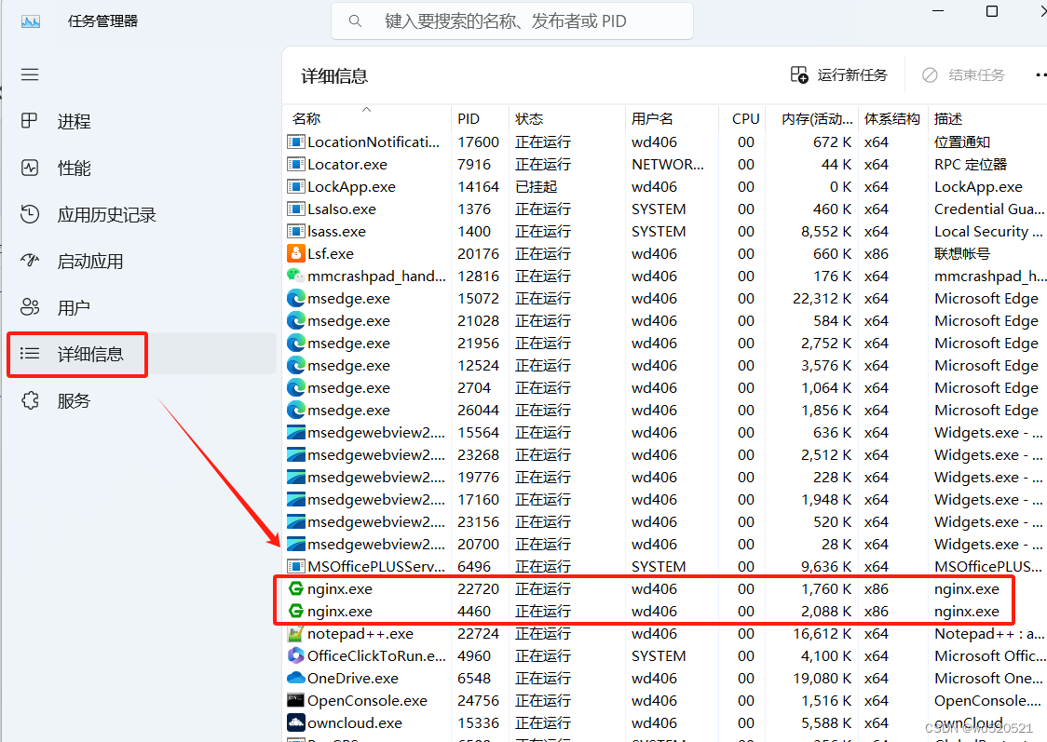Select the LocationNotificati... process row
The height and width of the screenshot is (742, 1047).
click(666, 142)
